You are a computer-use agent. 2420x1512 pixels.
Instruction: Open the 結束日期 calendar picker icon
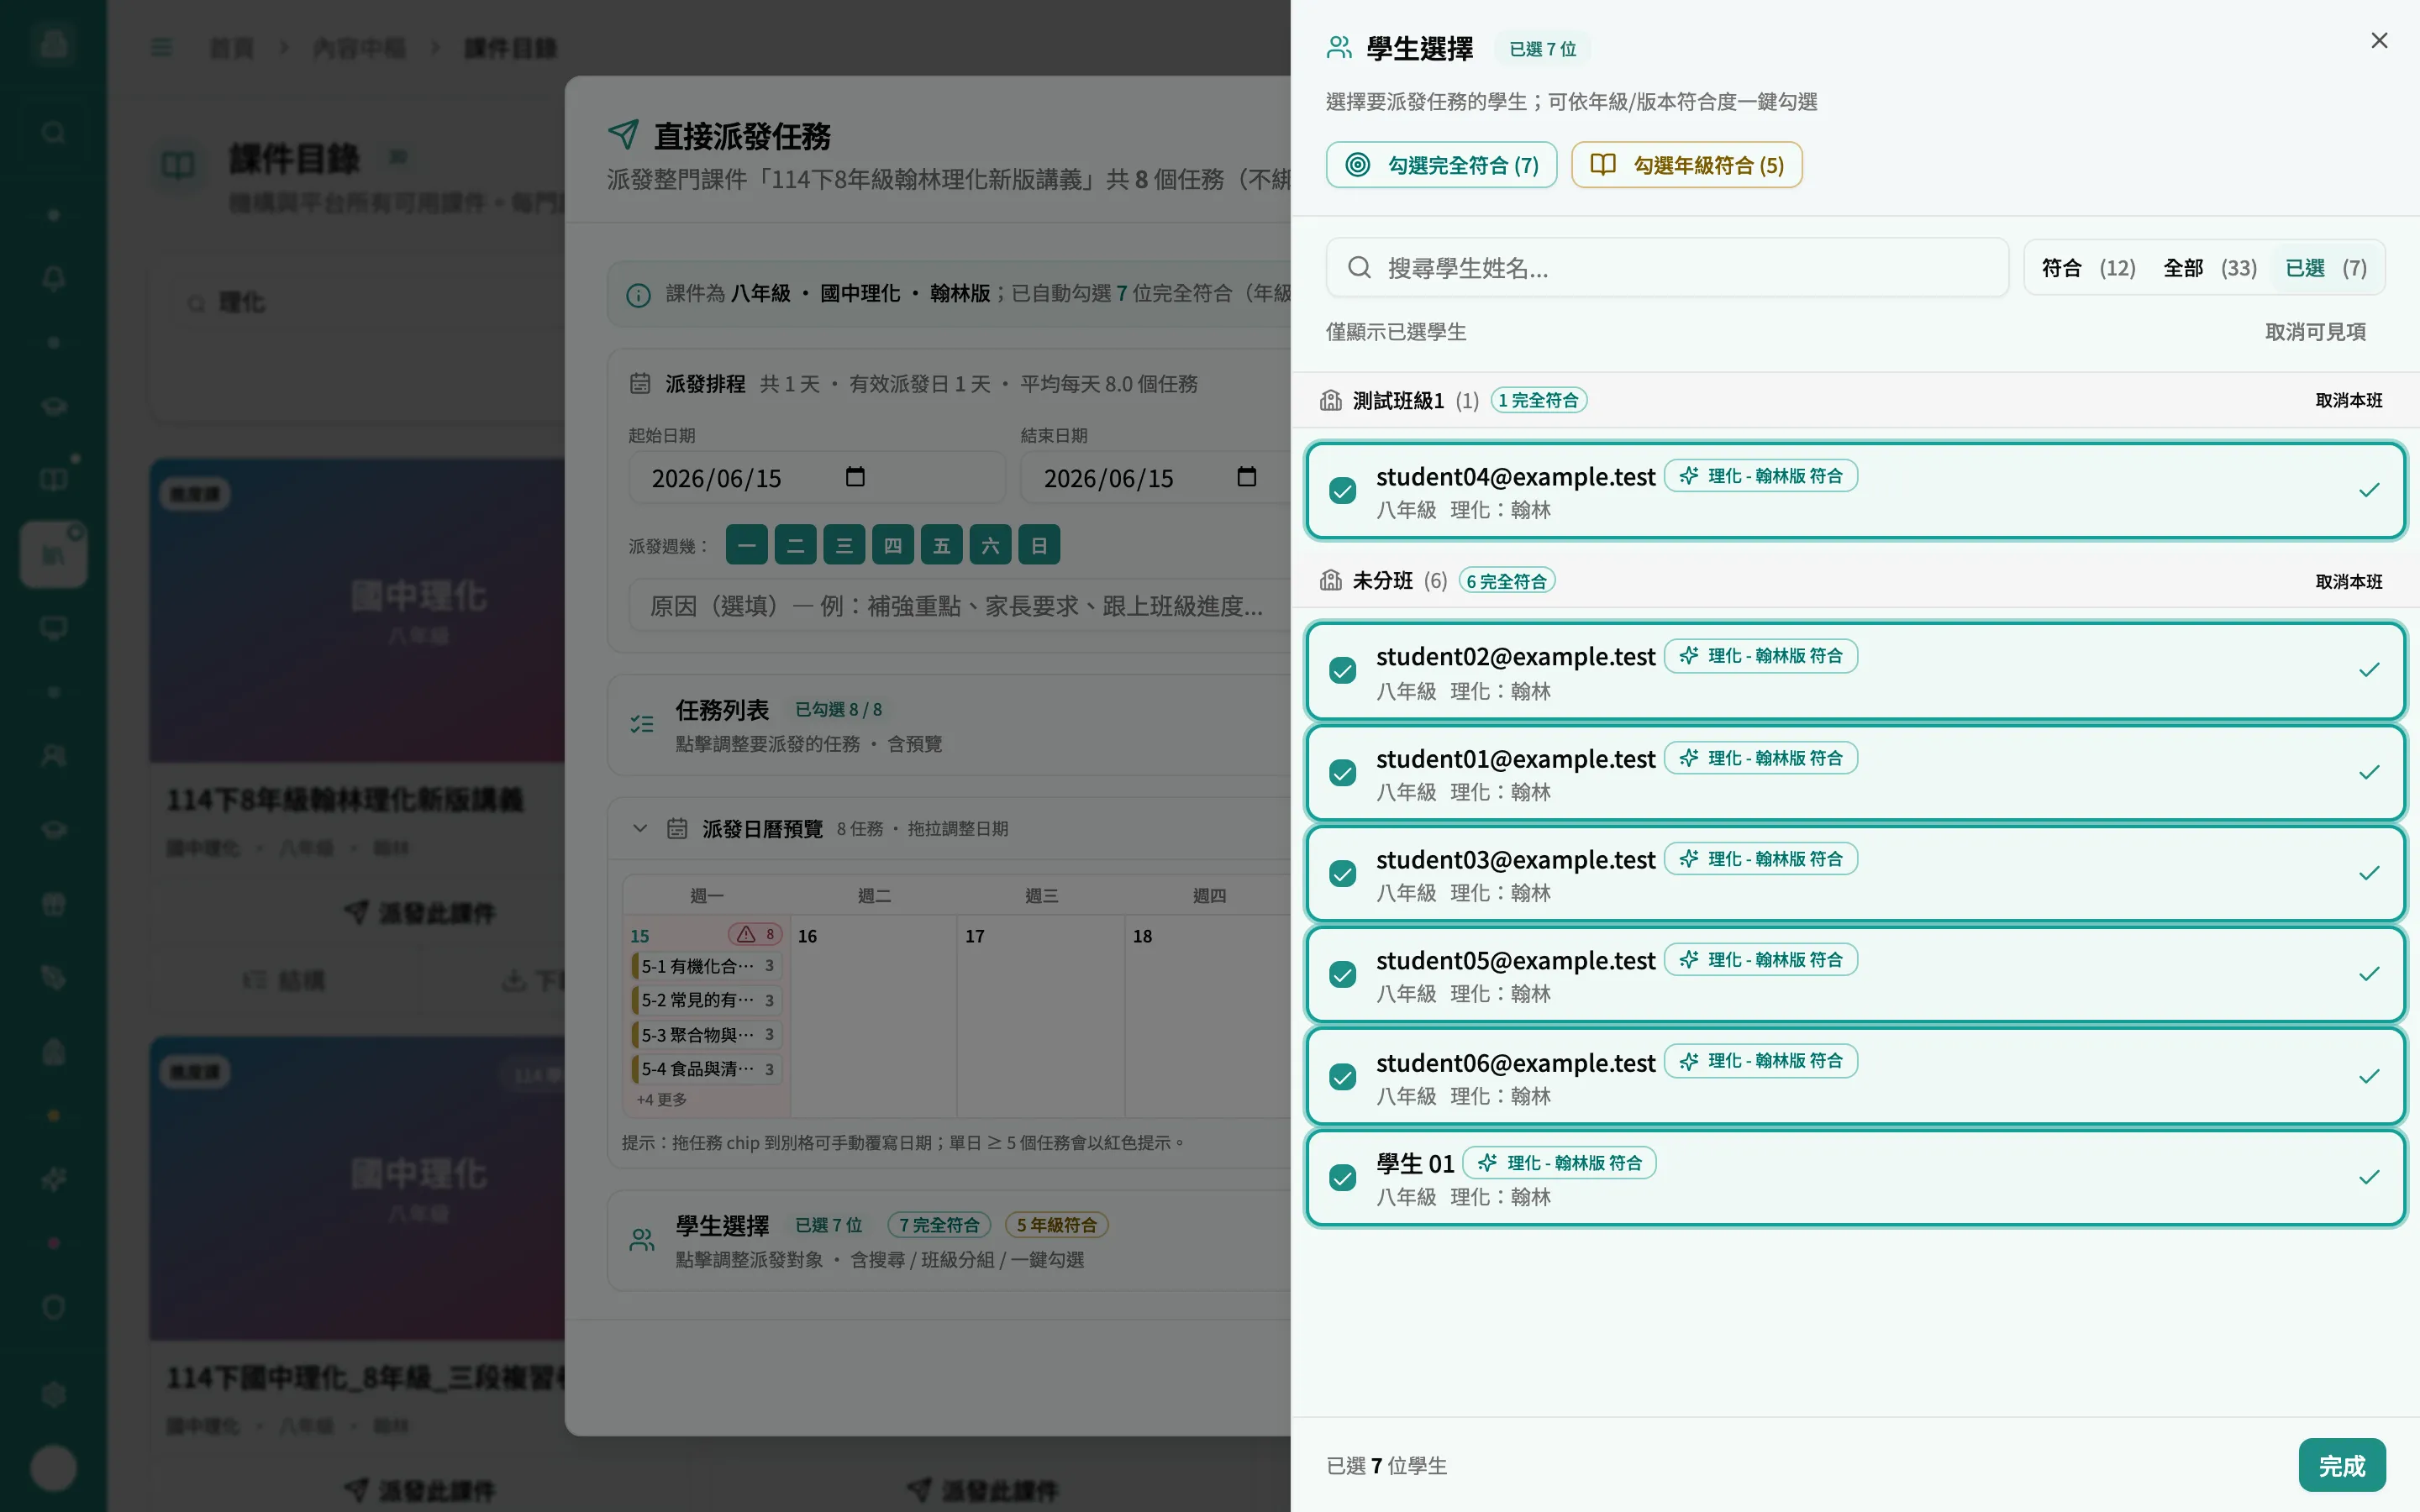[x=1246, y=477]
